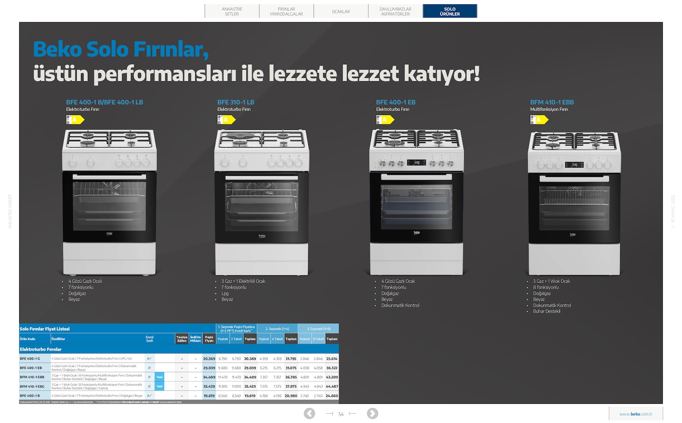Click the total price 31.075
The image size is (682, 423).
point(291,368)
